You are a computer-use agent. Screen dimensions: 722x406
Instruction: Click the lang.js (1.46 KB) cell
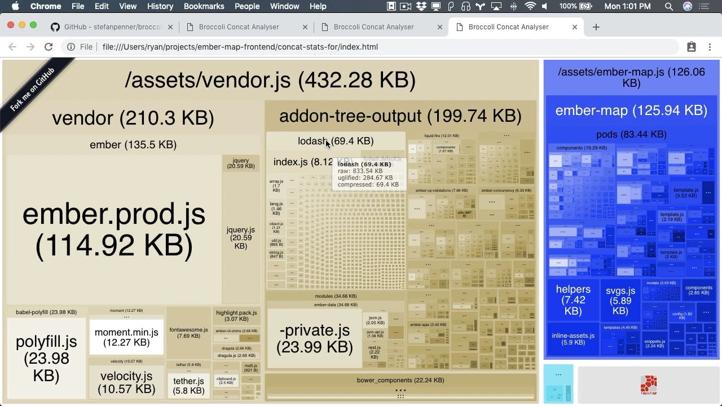tap(276, 209)
